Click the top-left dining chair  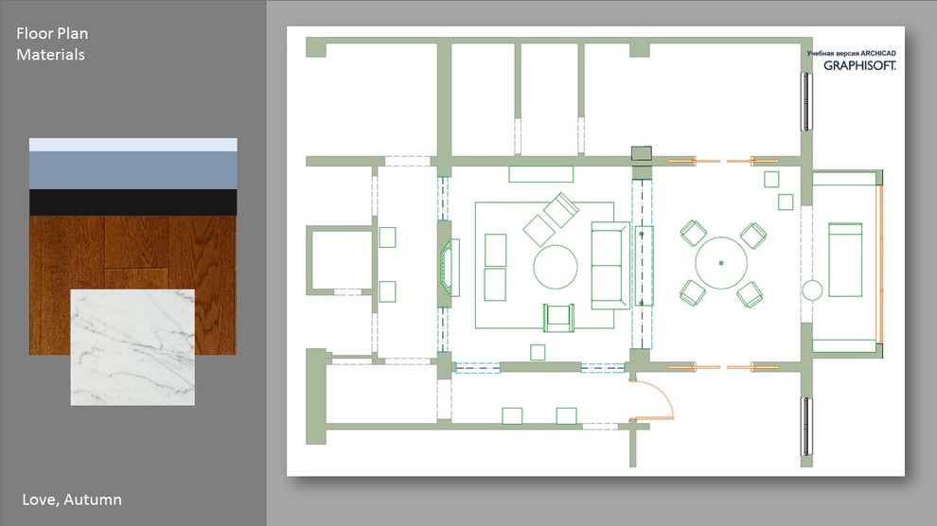tap(693, 233)
